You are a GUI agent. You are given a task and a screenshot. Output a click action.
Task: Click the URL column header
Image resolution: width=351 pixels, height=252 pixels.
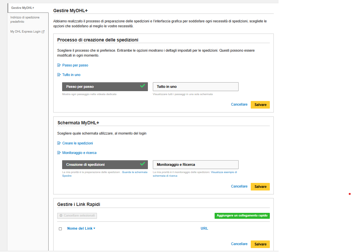(x=204, y=228)
